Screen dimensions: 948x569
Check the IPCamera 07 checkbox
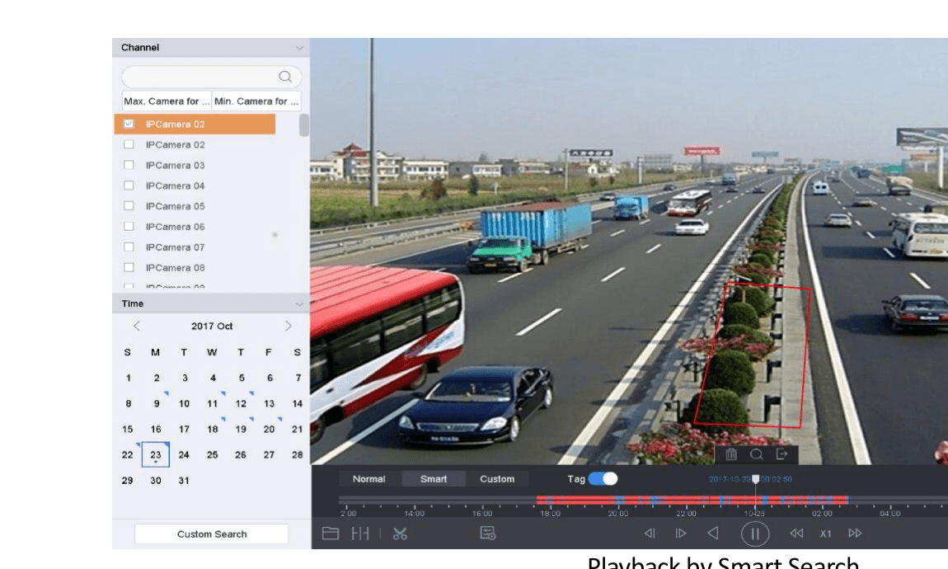click(x=129, y=247)
